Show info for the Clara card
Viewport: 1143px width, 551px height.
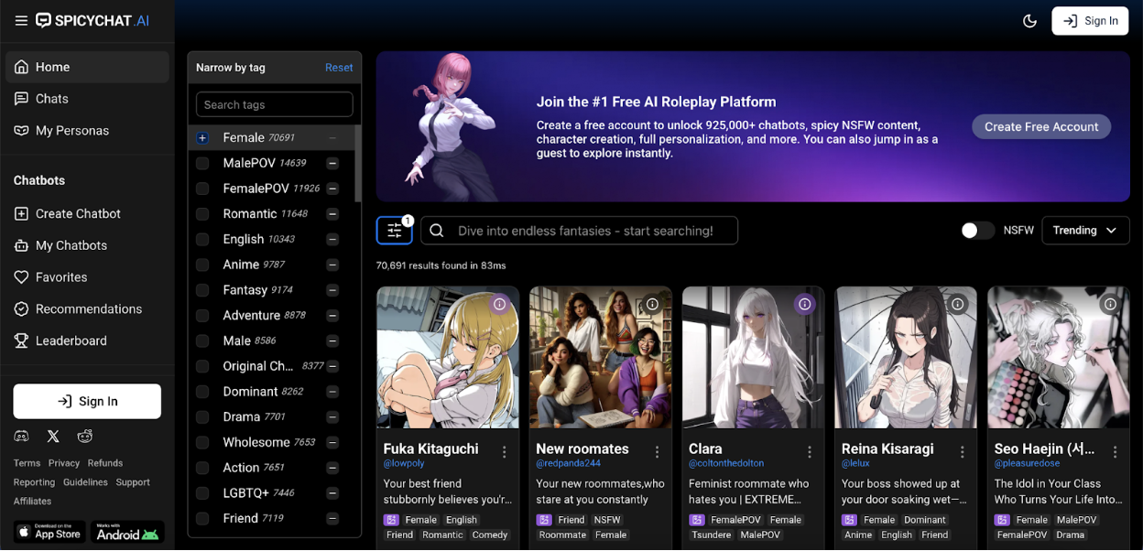point(805,304)
